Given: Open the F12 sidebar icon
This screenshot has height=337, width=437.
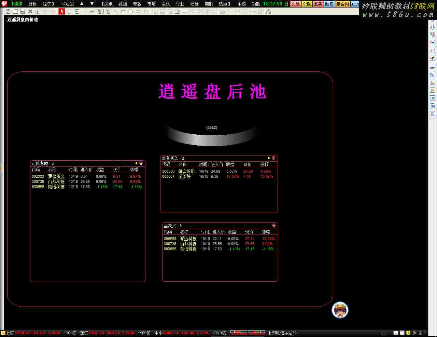Looking at the screenshot, I should pyautogui.click(x=432, y=98).
